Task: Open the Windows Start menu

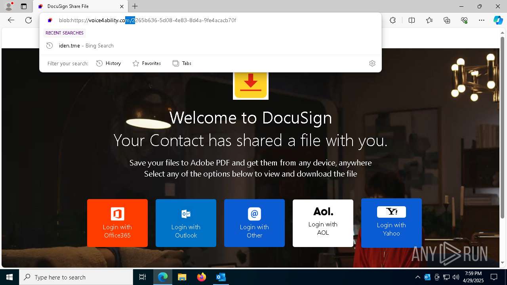Action: [10, 277]
